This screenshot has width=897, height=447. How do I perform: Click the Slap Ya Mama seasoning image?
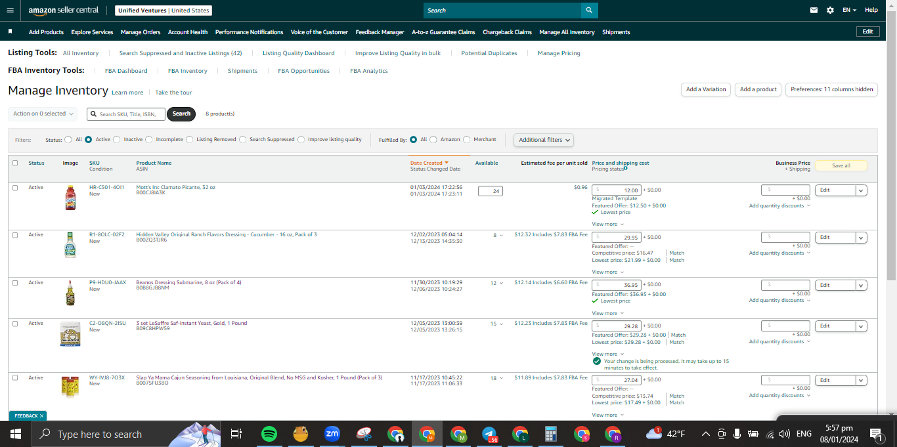(x=70, y=387)
